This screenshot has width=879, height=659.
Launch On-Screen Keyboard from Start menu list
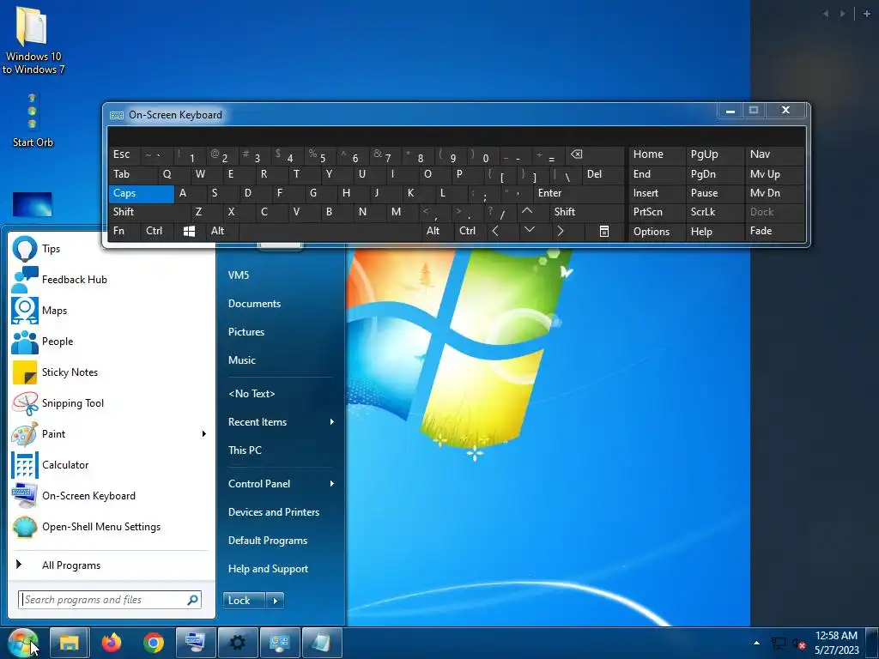111,495
